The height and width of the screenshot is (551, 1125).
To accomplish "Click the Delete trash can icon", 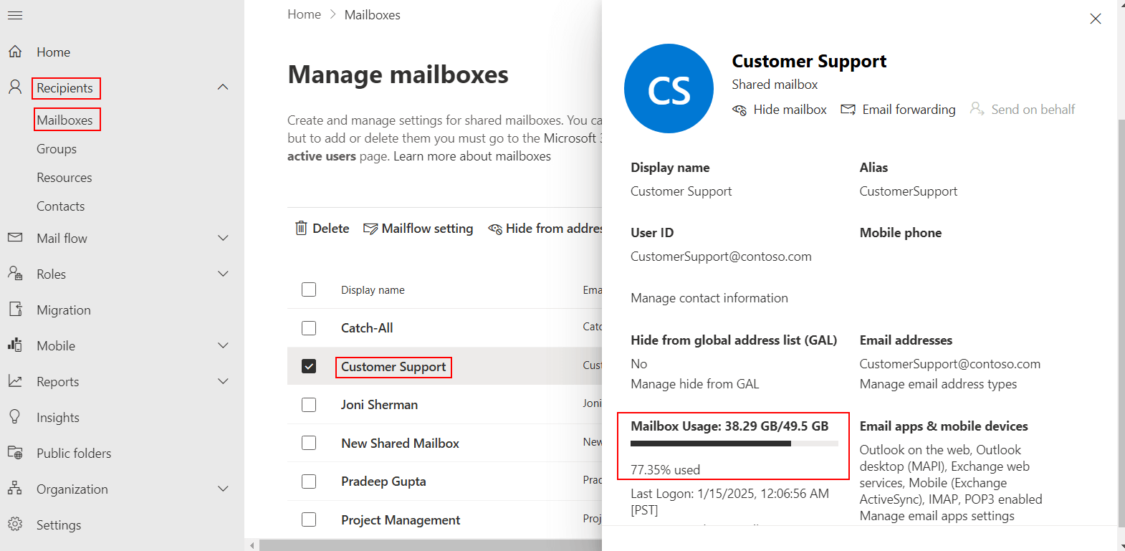I will coord(301,228).
